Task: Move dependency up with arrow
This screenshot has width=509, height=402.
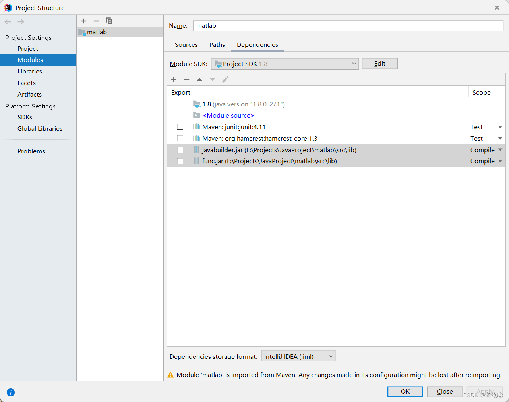Action: pyautogui.click(x=199, y=79)
